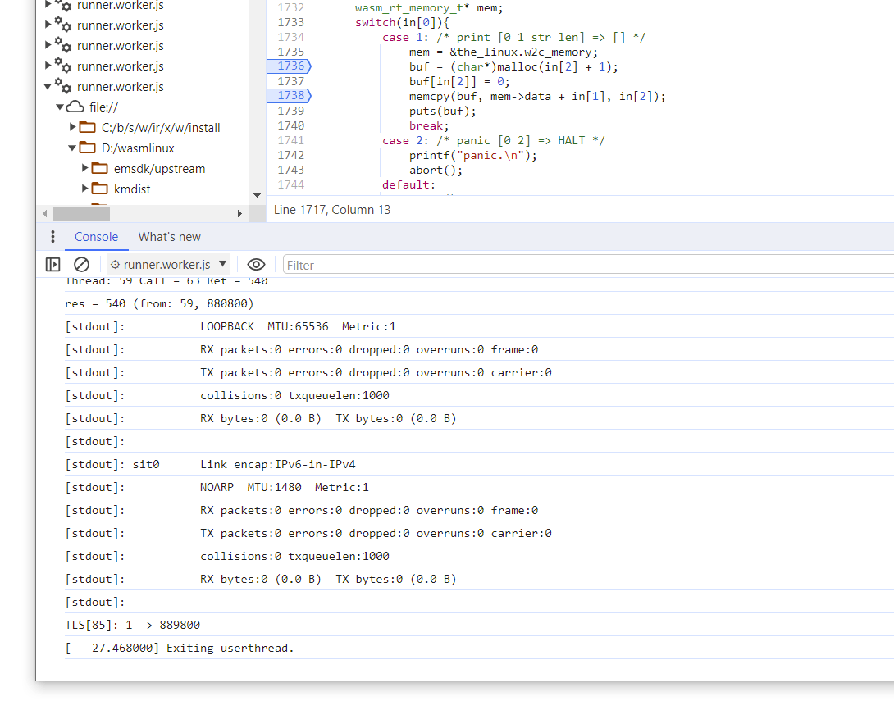The height and width of the screenshot is (701, 894).
Task: Click the 'LOOPBACK MTU:65536 Metric:1' log line
Action: point(230,326)
